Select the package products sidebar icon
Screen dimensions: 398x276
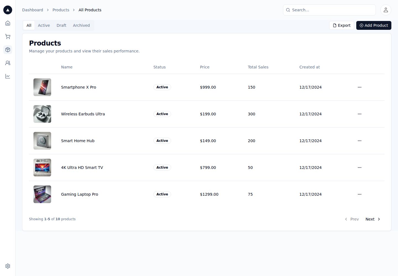8,50
